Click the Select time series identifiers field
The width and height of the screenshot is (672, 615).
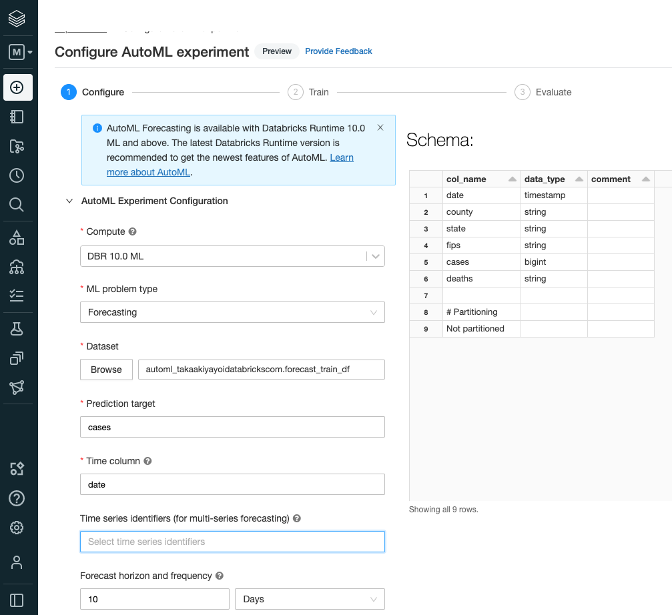pyautogui.click(x=232, y=542)
